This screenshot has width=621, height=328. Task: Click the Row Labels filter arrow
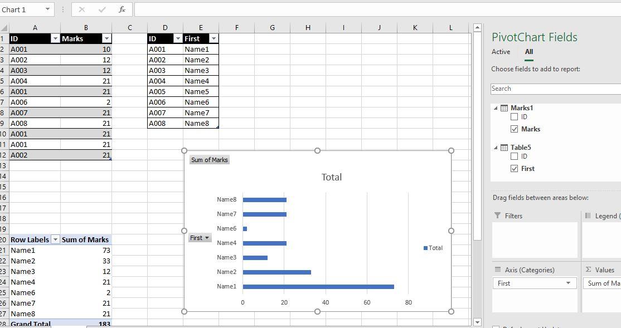(55, 239)
